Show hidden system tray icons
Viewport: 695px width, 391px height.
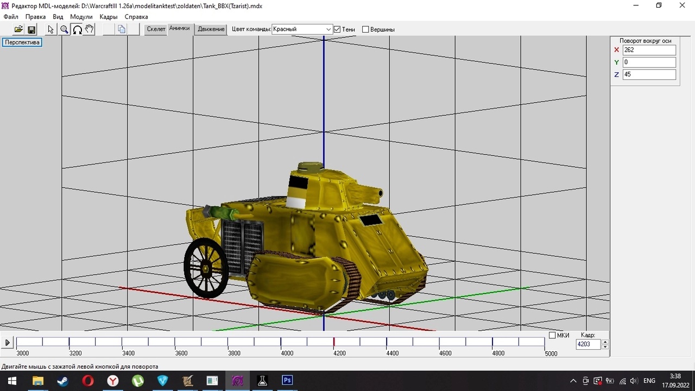coord(573,381)
